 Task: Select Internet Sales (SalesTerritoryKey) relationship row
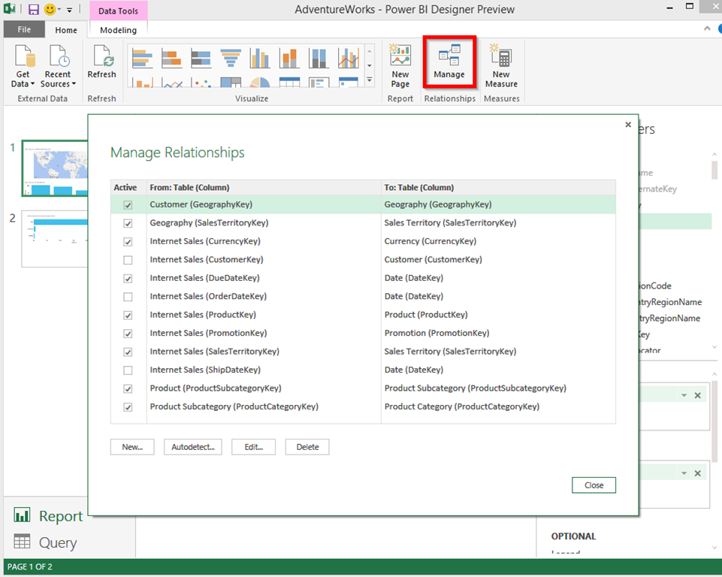pos(363,352)
